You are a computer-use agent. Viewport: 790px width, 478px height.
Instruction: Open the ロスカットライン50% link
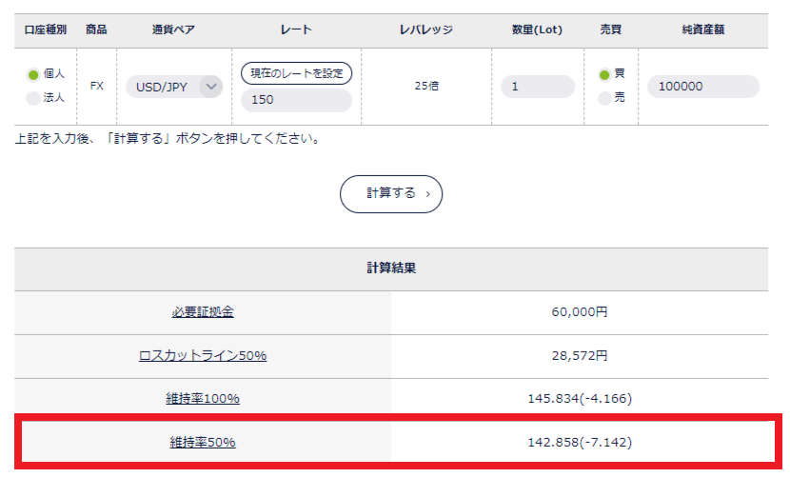click(203, 355)
